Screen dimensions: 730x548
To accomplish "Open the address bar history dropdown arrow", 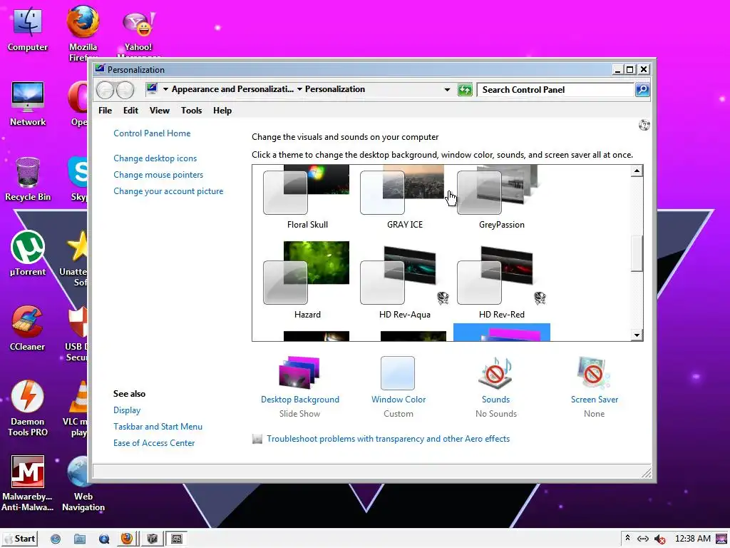I will point(447,89).
